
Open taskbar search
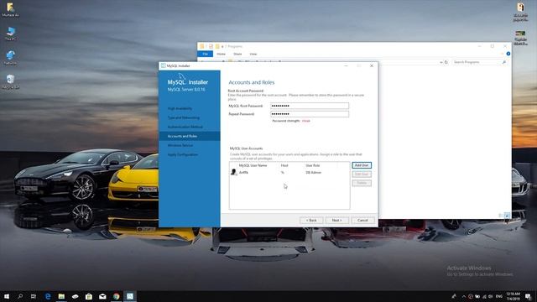pyautogui.click(x=20, y=296)
